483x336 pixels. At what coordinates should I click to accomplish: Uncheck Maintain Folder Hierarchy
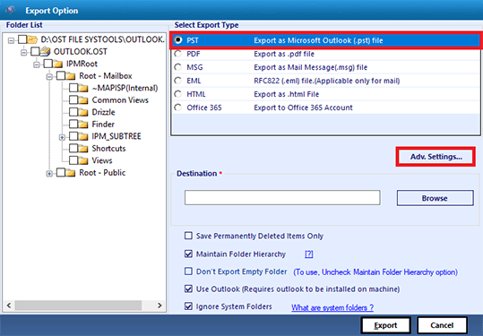188,254
